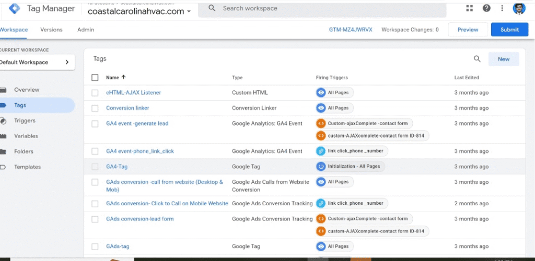The image size is (535, 261).
Task: Open the GAds conversion-lead form tag
Action: tap(140, 219)
